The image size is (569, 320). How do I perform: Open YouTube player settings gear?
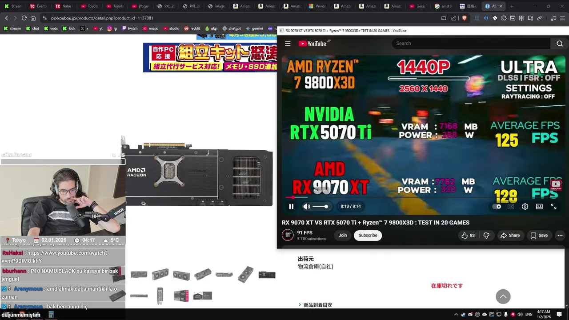[x=525, y=206]
